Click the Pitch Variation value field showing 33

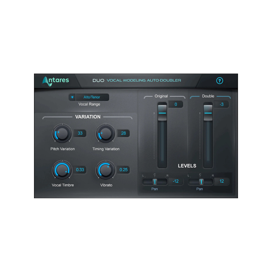click(81, 133)
